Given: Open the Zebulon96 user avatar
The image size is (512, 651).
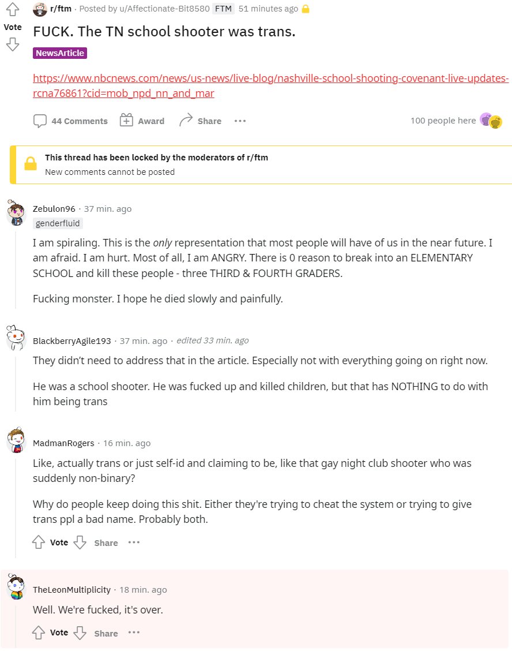Looking at the screenshot, I should click(x=16, y=212).
